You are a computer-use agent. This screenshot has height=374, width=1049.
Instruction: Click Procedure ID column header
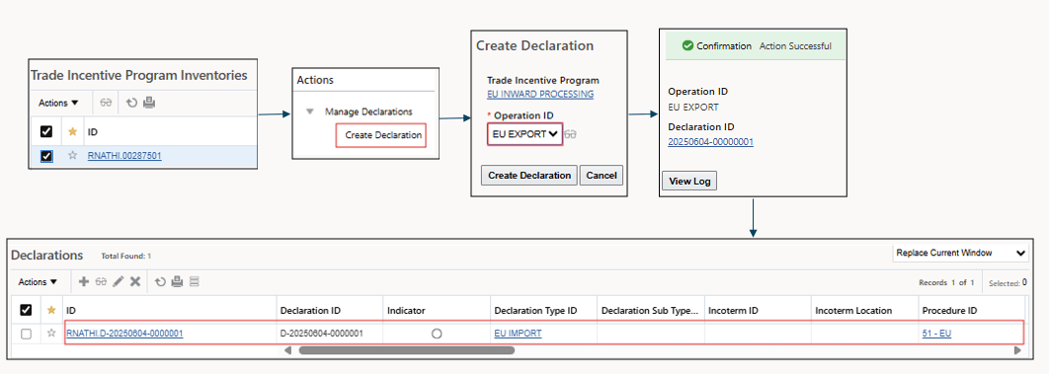pyautogui.click(x=950, y=311)
